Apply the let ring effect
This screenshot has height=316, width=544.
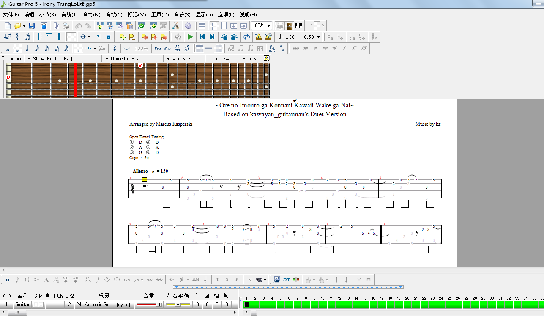click(56, 280)
